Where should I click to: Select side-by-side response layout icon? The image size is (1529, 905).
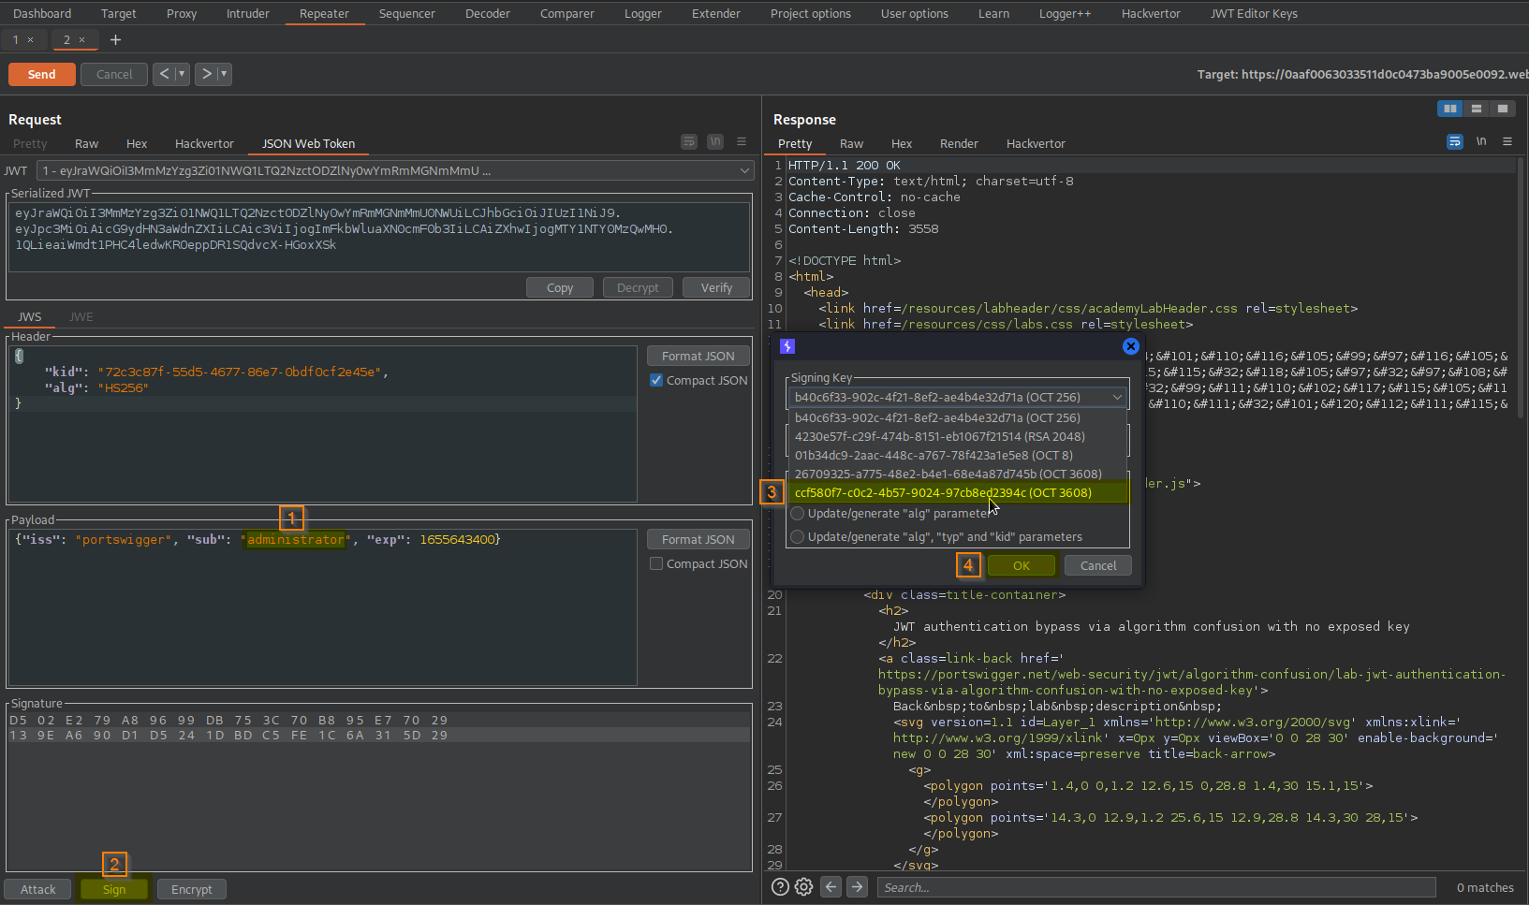pyautogui.click(x=1449, y=109)
